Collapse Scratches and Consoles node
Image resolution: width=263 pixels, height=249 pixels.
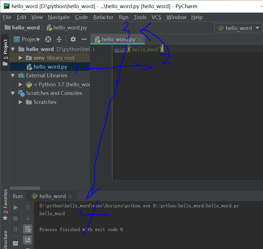point(13,93)
